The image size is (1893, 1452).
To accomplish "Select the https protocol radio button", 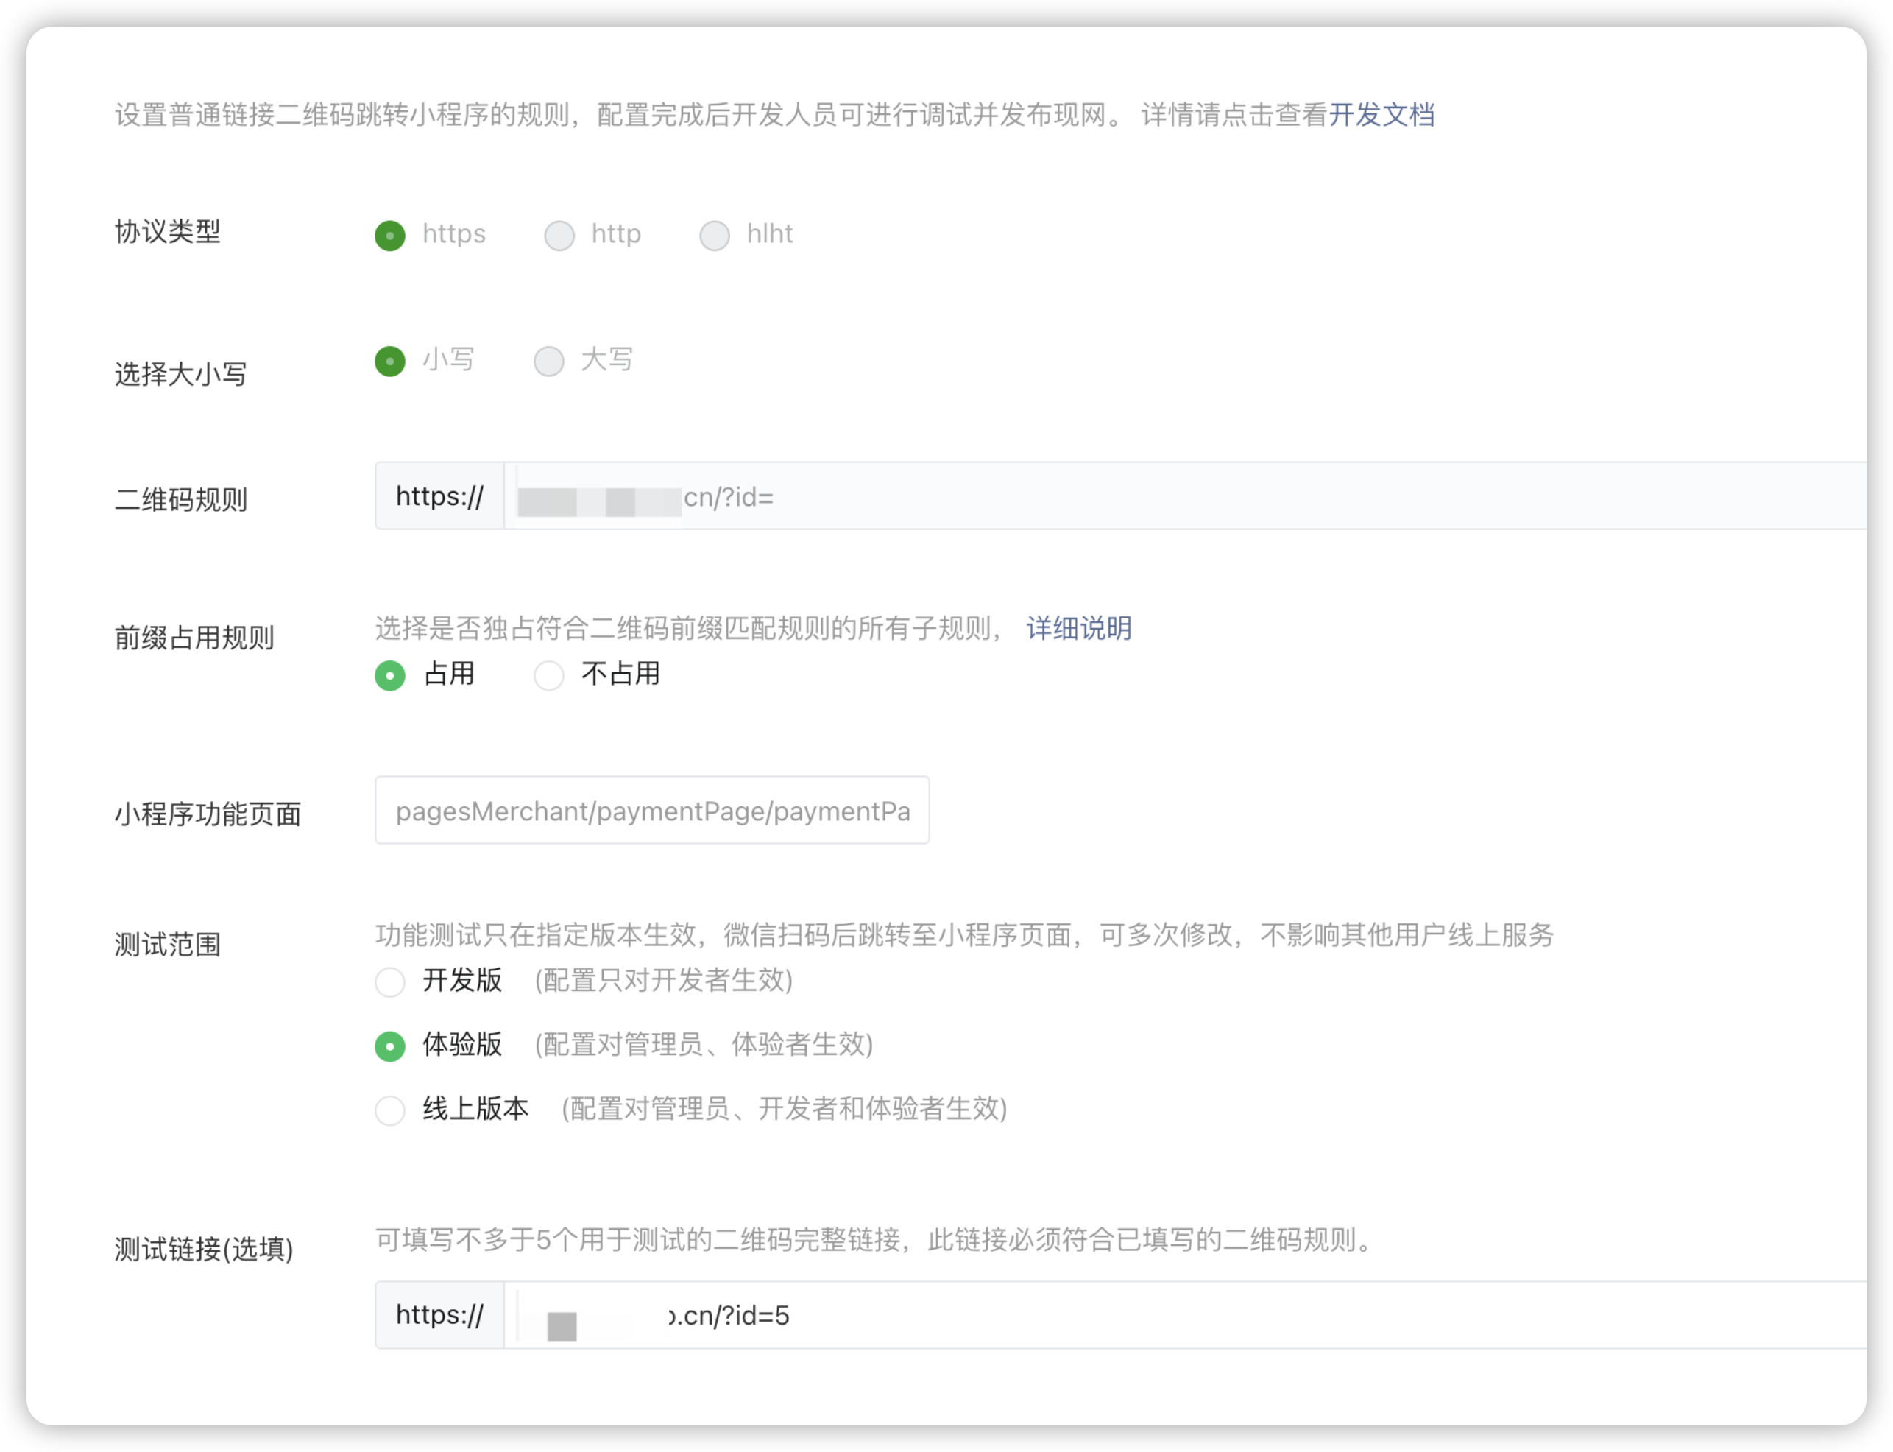I will [x=389, y=235].
